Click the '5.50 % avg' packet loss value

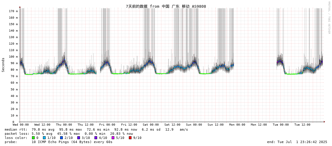pos(43,134)
